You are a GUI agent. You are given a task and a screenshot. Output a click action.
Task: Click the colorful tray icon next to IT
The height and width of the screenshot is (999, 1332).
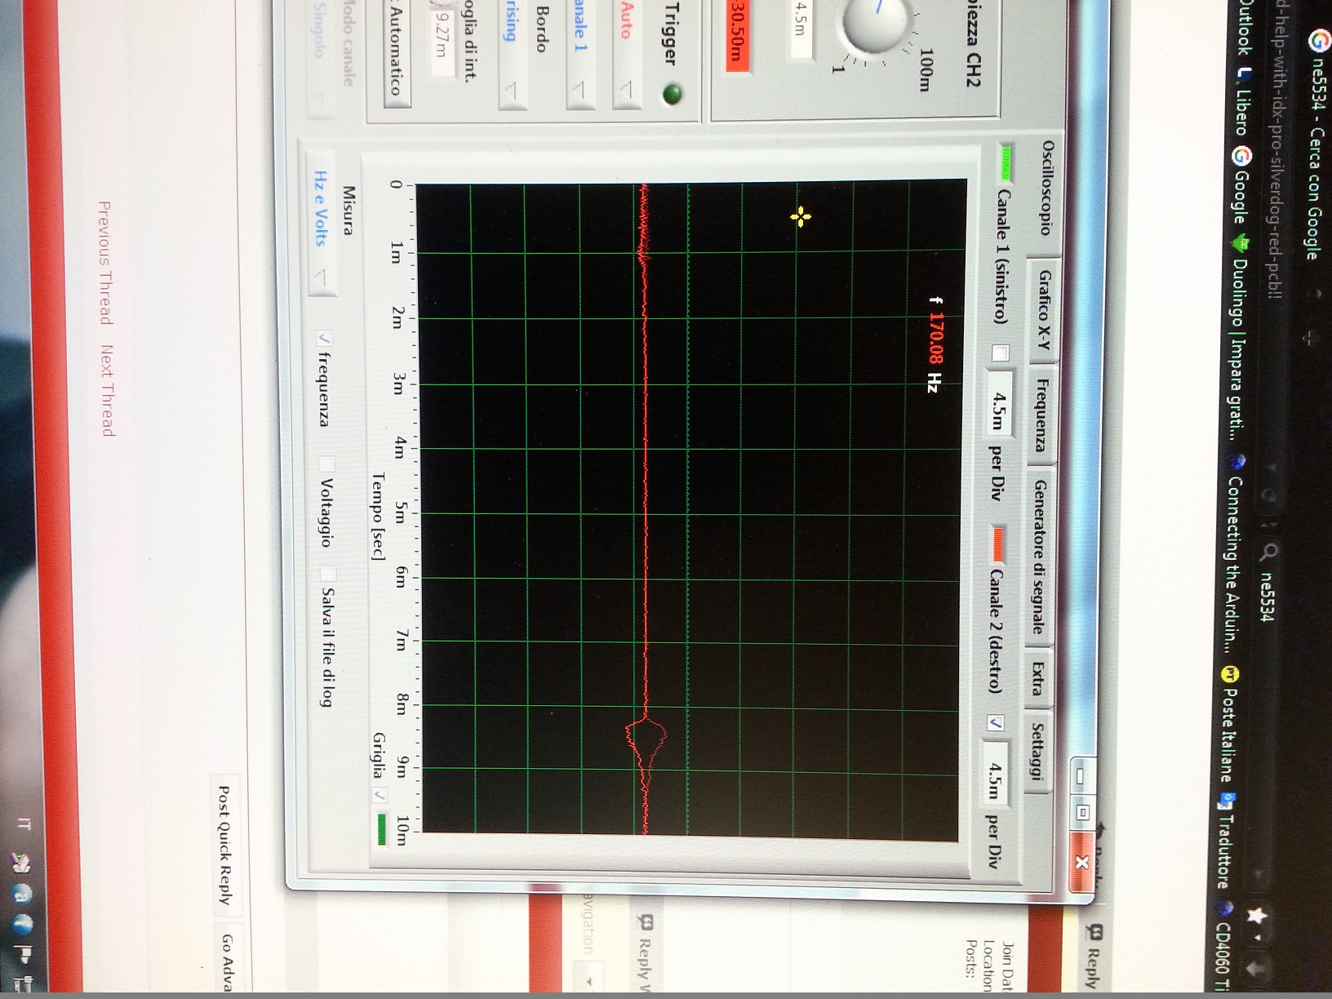tap(23, 862)
